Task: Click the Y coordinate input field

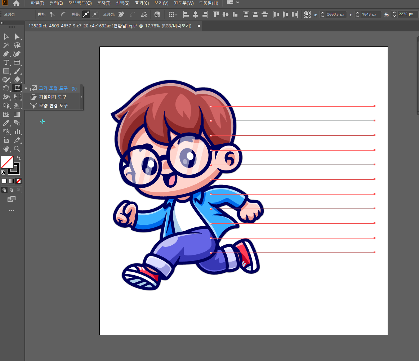Action: [x=371, y=14]
